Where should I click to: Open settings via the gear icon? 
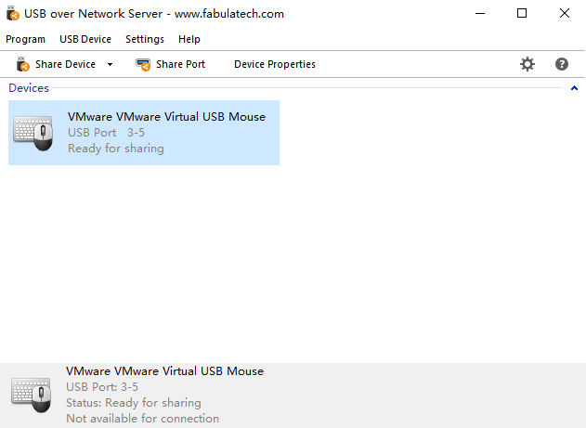tap(527, 64)
